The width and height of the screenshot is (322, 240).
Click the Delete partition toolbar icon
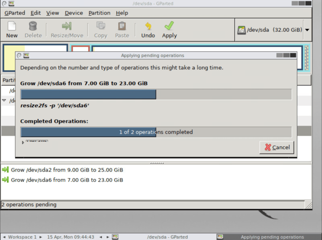[x=33, y=27]
